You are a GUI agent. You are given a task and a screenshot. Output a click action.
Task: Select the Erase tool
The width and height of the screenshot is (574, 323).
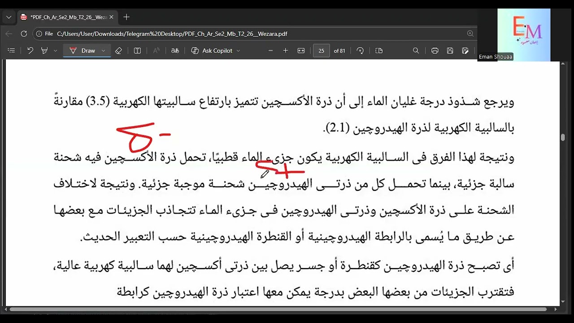point(118,51)
